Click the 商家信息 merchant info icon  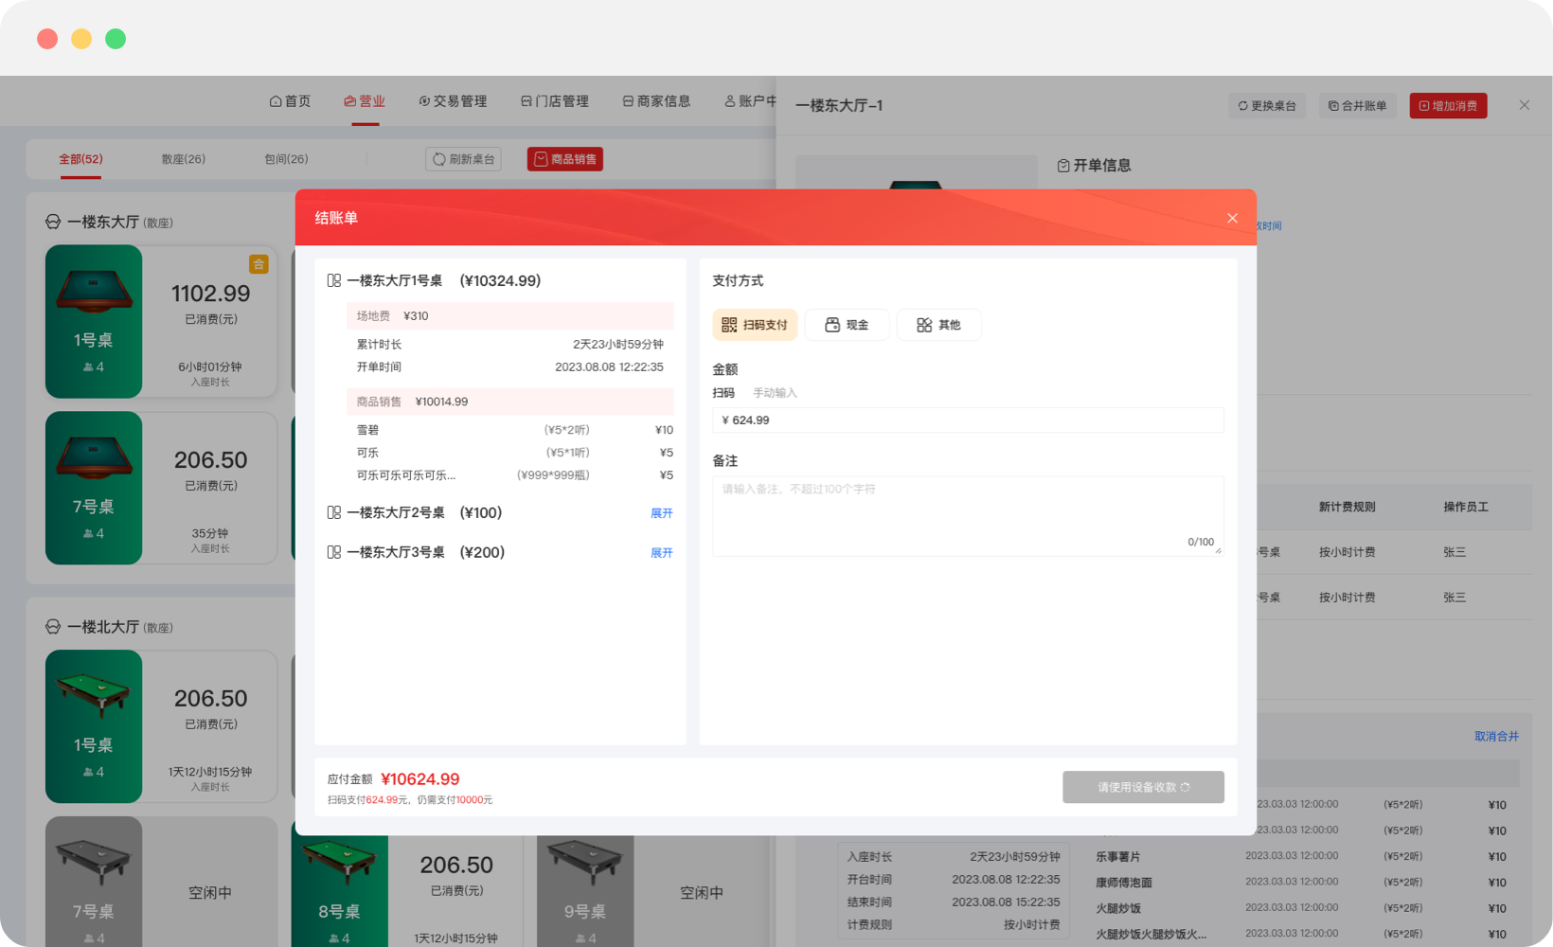click(x=627, y=101)
